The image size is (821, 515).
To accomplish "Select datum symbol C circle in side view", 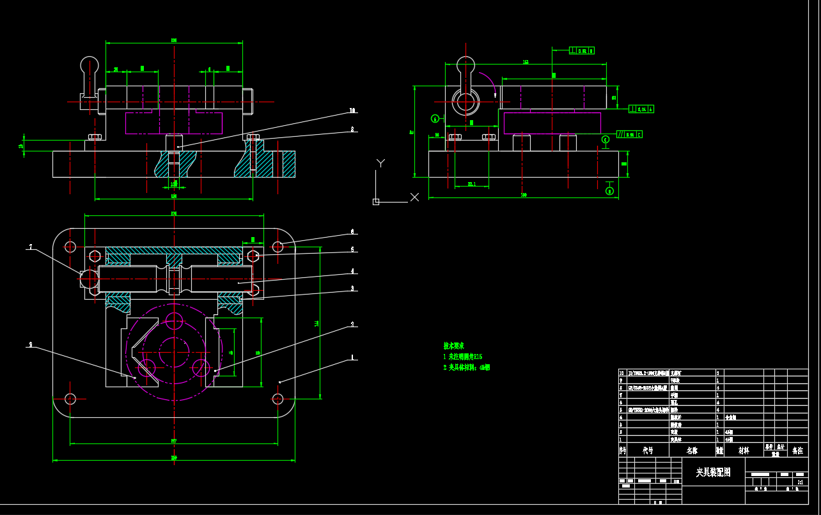I will coord(606,139).
